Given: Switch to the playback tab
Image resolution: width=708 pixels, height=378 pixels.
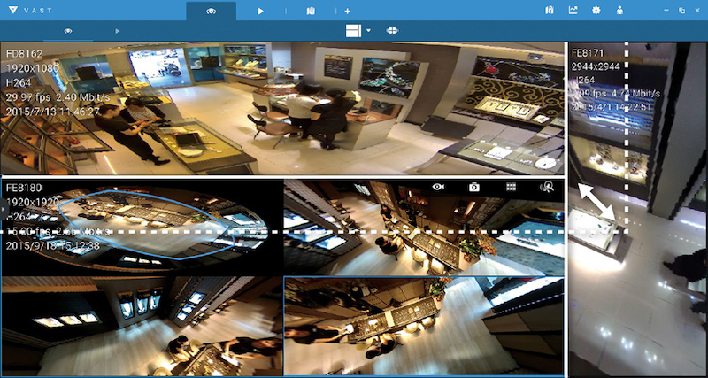Looking at the screenshot, I should pyautogui.click(x=261, y=11).
